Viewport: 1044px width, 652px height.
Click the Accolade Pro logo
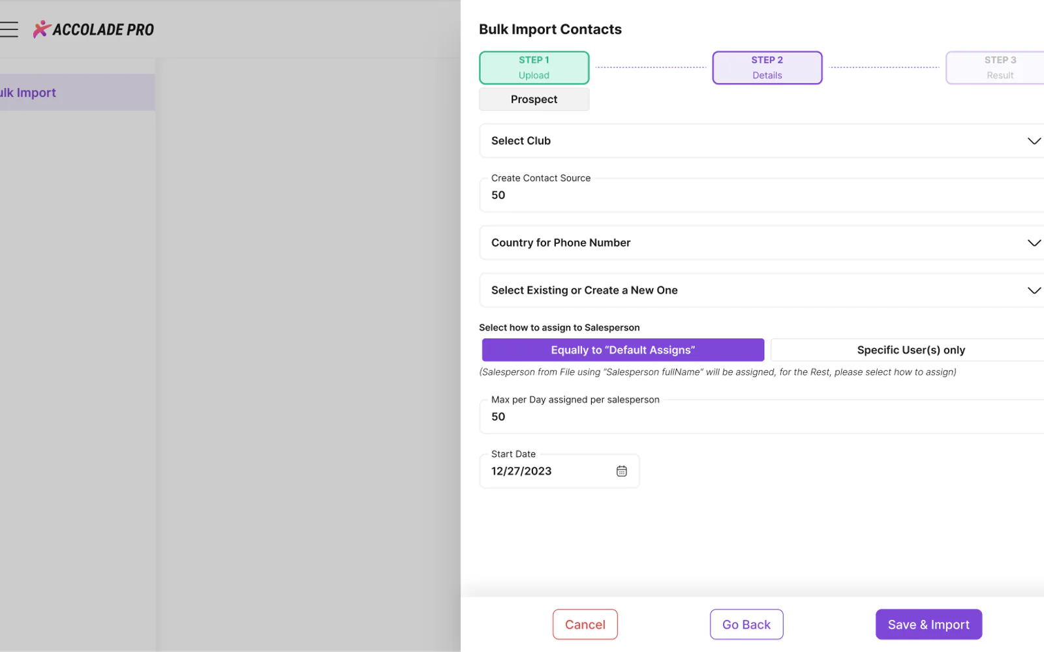coord(93,29)
